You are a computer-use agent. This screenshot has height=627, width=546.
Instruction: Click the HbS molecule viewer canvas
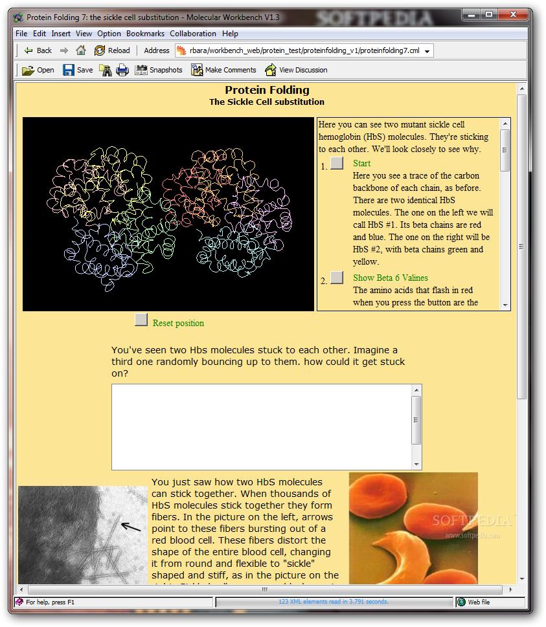click(x=168, y=214)
